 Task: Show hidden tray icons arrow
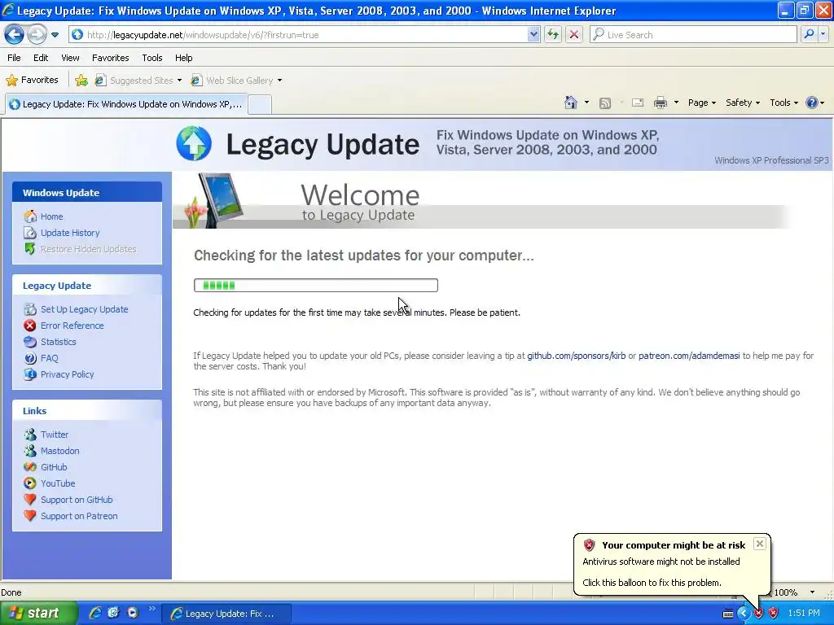point(743,614)
